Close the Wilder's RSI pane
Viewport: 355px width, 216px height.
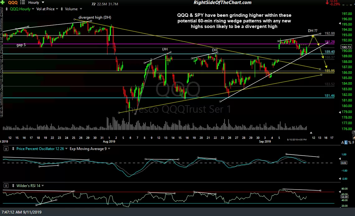(6, 186)
